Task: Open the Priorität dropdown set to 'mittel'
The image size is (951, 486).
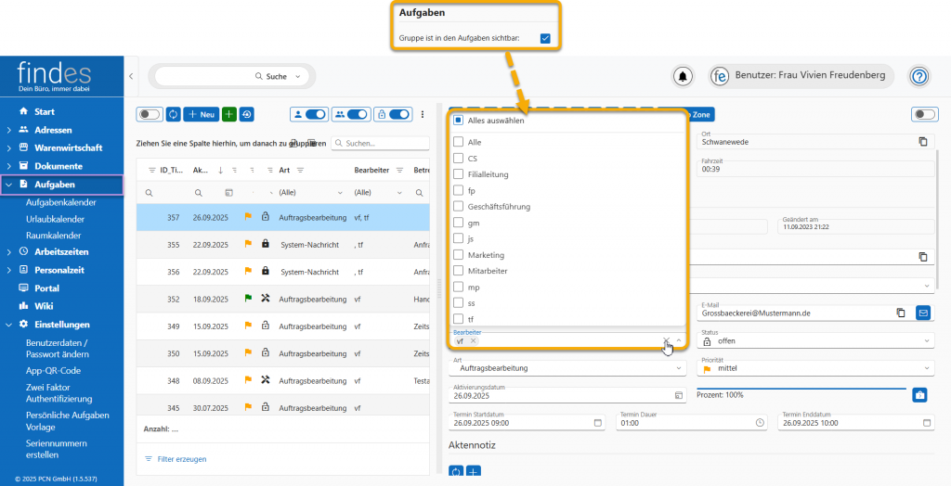Action: tap(815, 367)
